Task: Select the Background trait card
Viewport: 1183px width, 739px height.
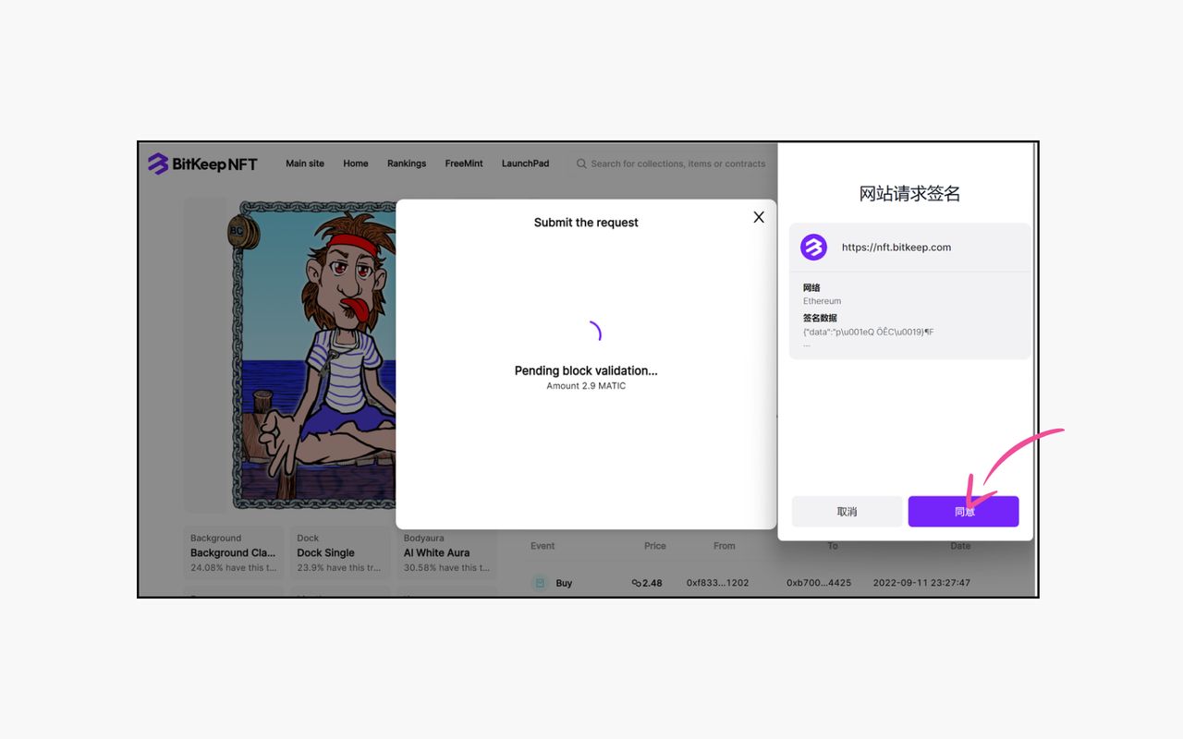Action: point(234,552)
